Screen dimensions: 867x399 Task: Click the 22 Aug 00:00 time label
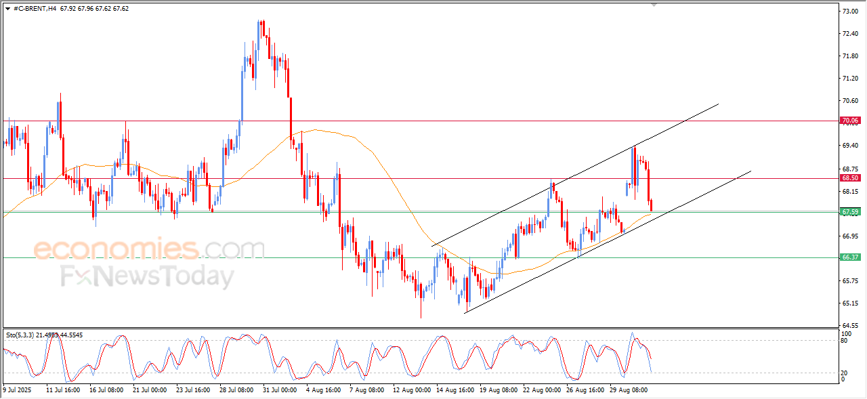pyautogui.click(x=542, y=390)
